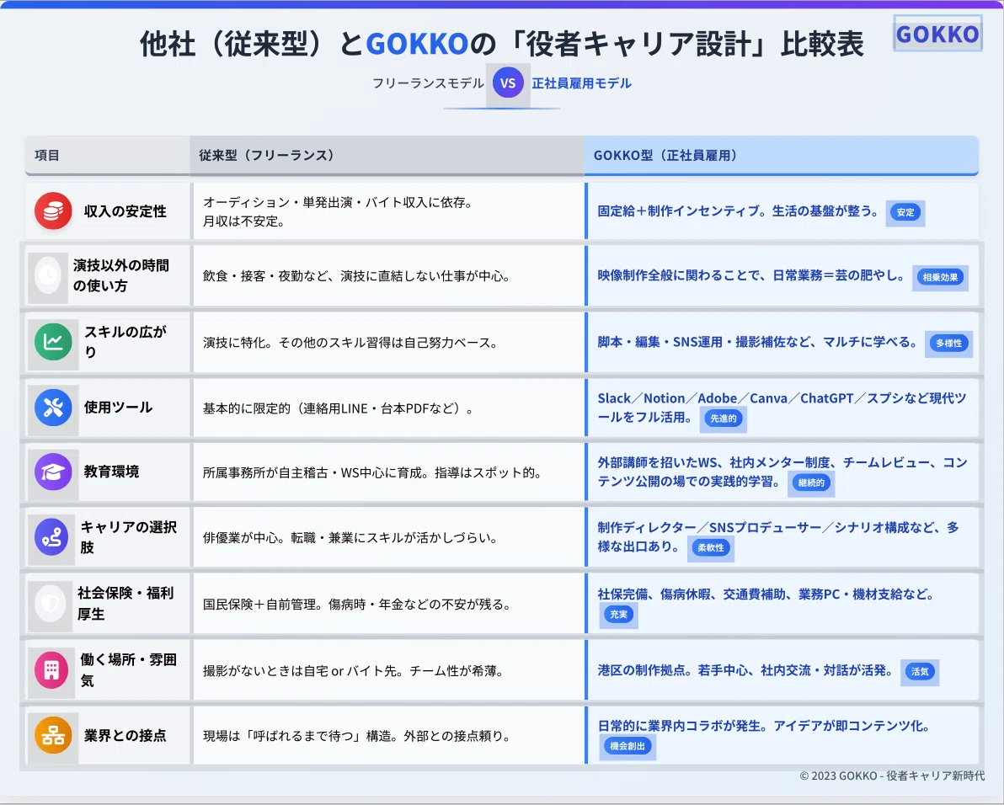Viewport: 1004px width, 805px height.
Task: Click the pink building icon for 働く場所・雰囲気
Action: pos(52,669)
